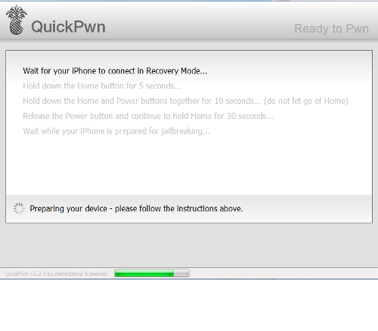Image resolution: width=378 pixels, height=331 pixels.
Task: Click the green filled part of progress bar
Action: pyautogui.click(x=144, y=273)
